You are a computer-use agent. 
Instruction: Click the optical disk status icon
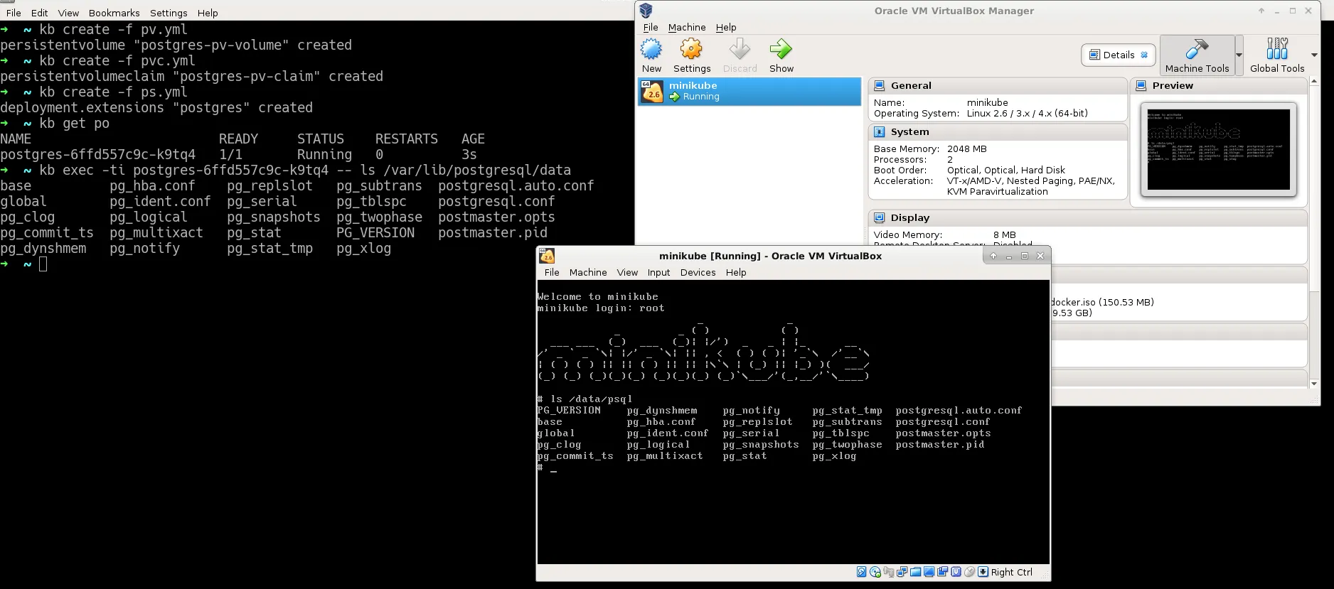click(875, 573)
